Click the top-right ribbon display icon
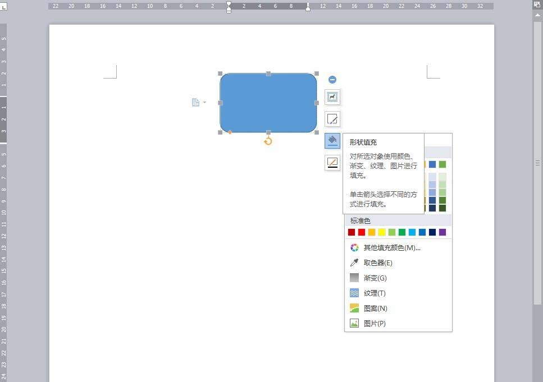 tap(536, 4)
